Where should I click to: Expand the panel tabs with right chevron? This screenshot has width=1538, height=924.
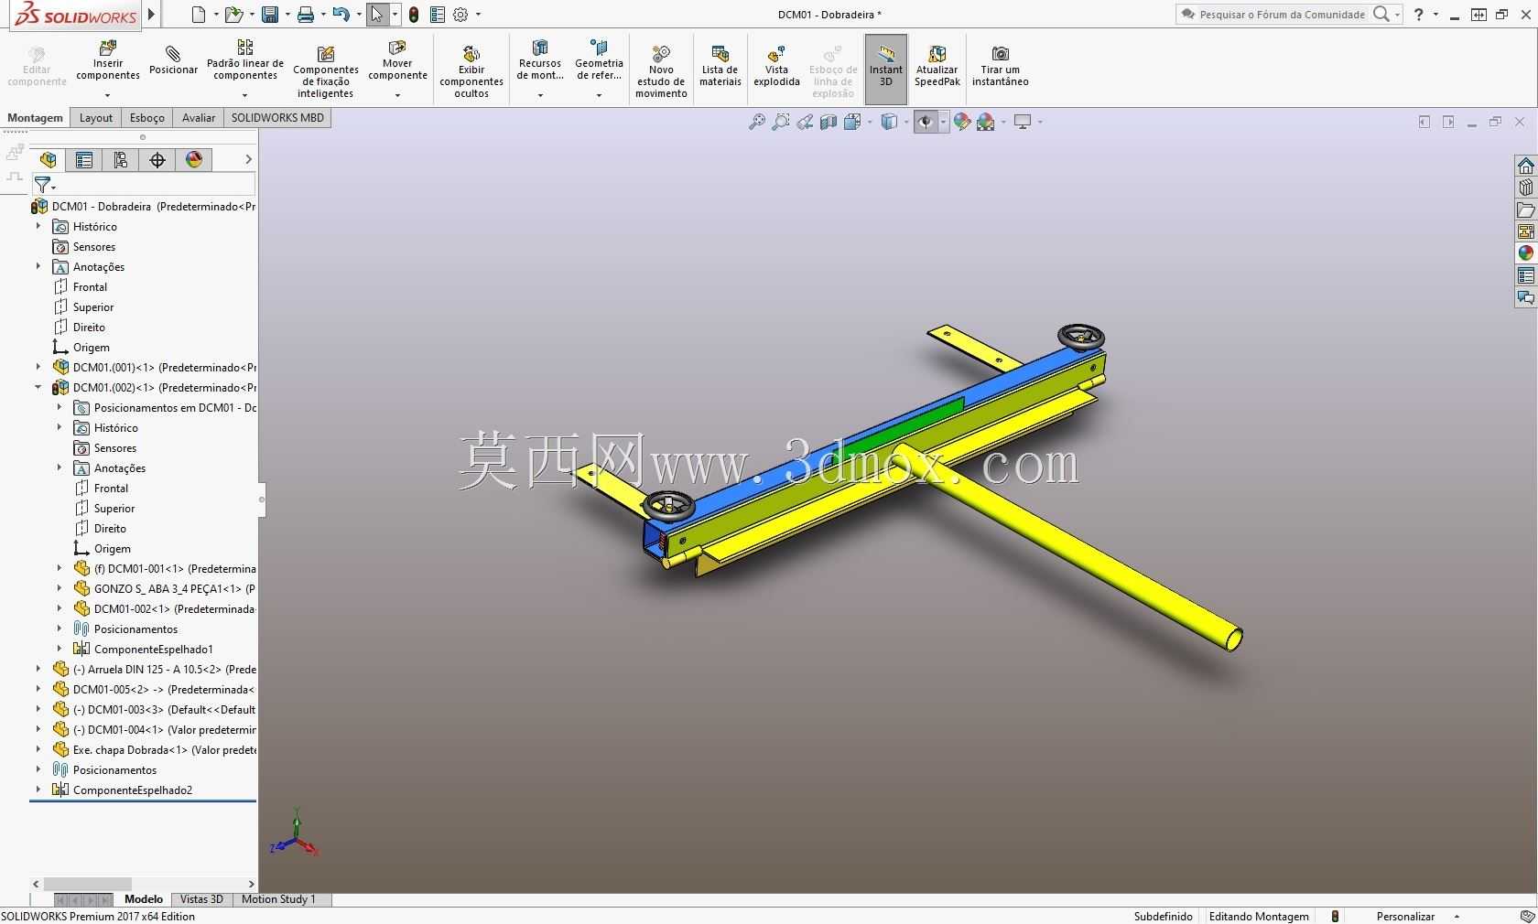pos(248,160)
